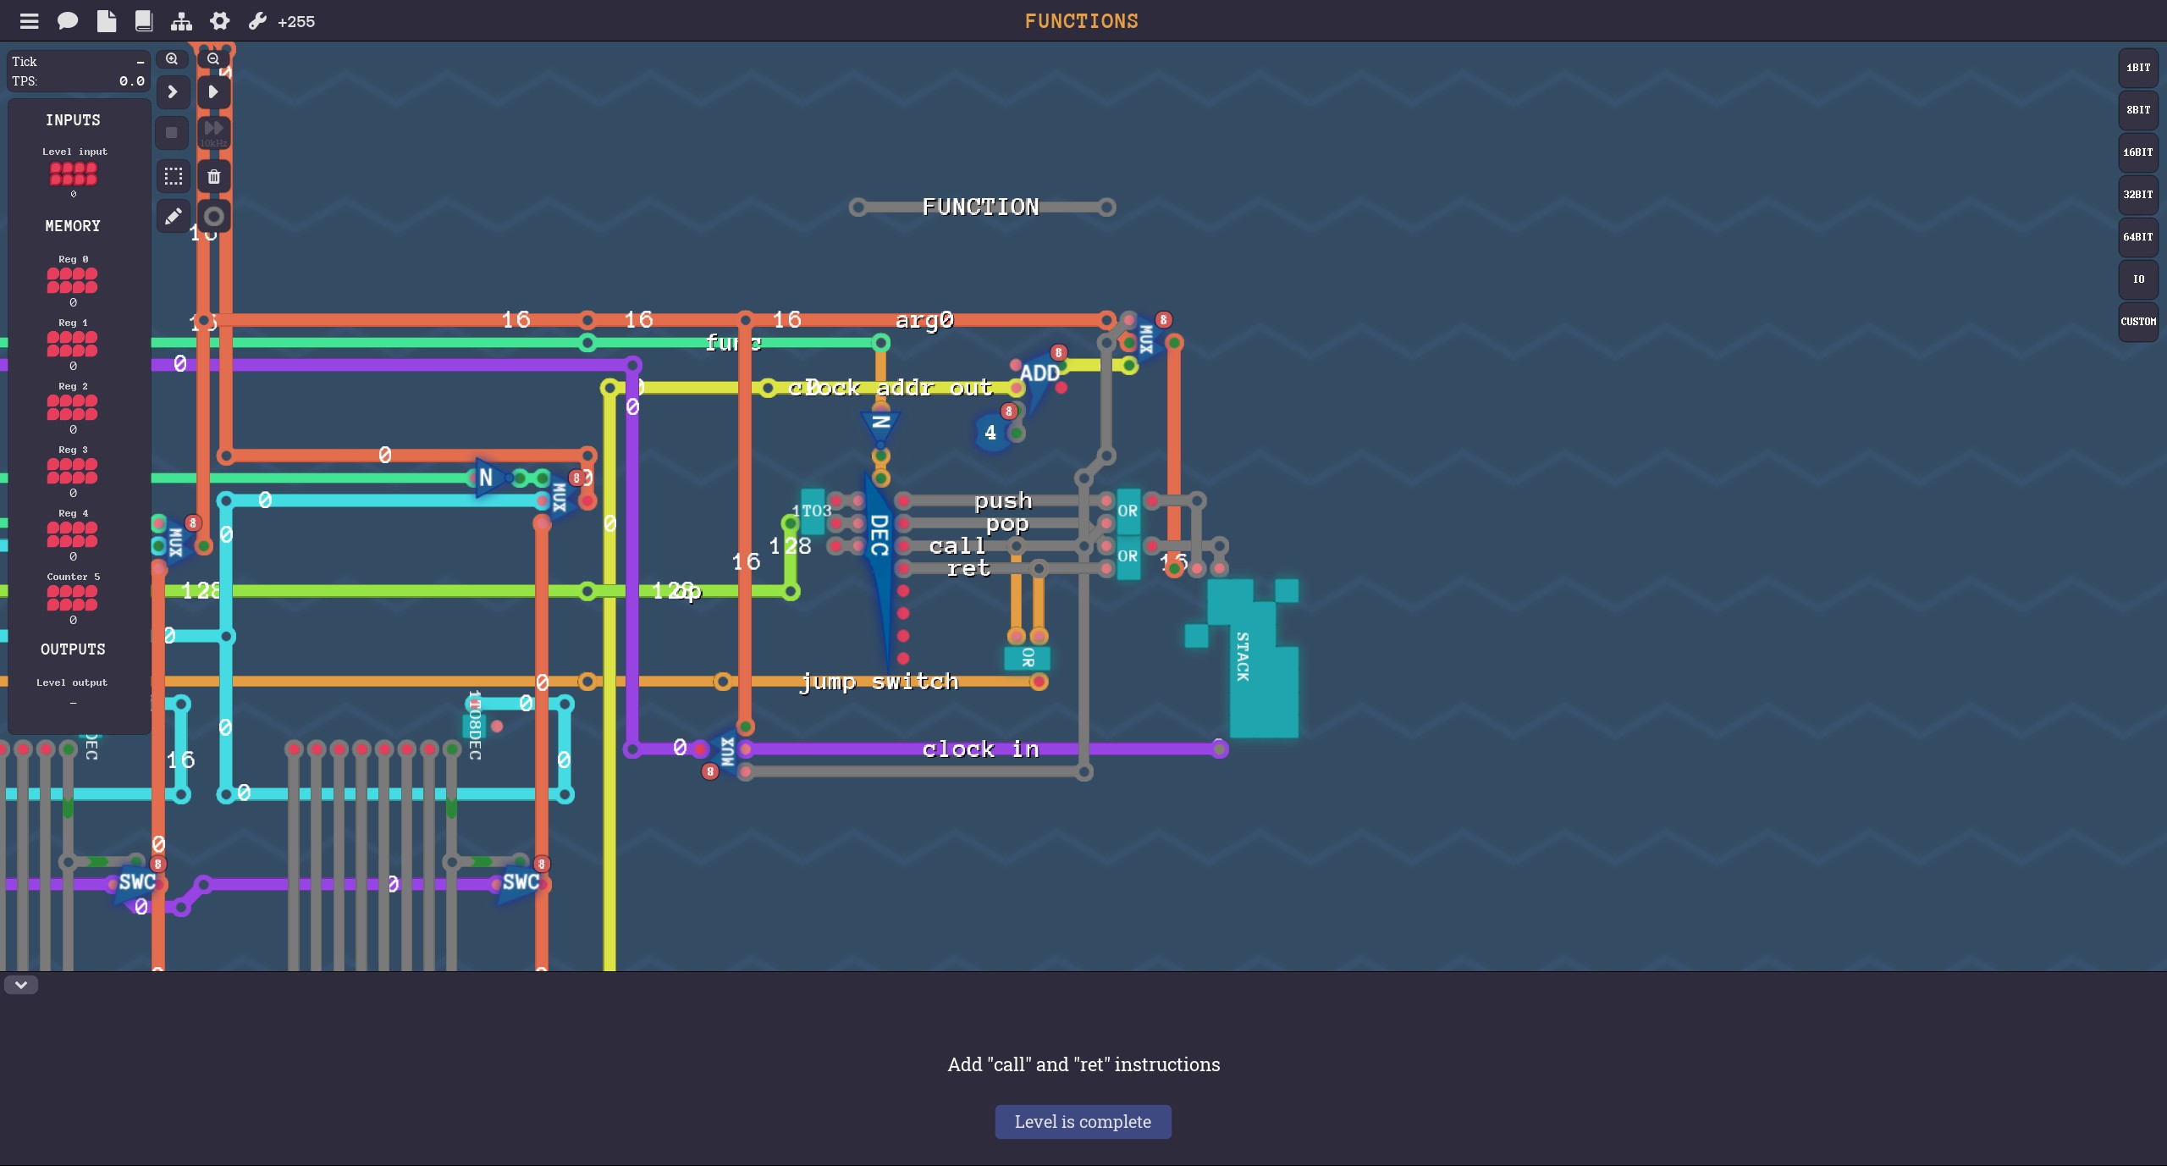2167x1166 pixels.
Task: Zoom in with the magnifier plus
Action: (x=172, y=59)
